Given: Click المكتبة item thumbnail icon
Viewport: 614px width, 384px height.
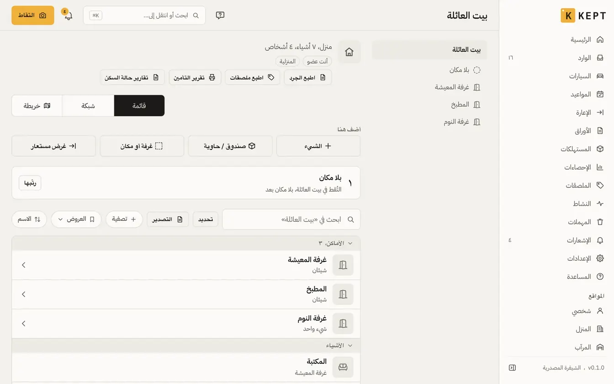Looking at the screenshot, I should (x=343, y=367).
